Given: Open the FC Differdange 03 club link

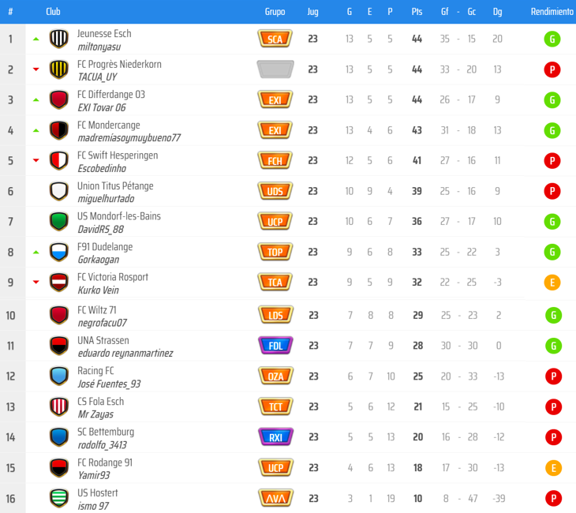Looking at the screenshot, I should coord(111,95).
